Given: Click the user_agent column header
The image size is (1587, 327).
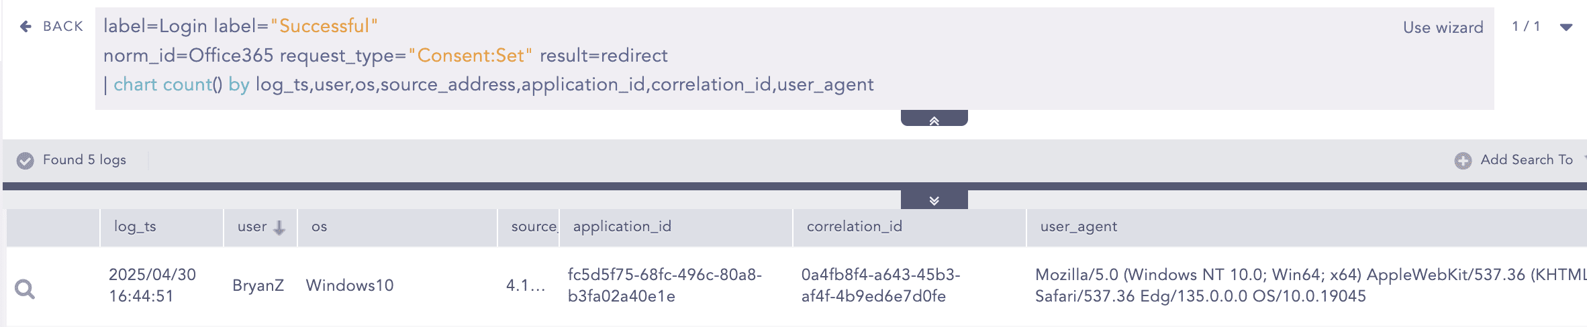Looking at the screenshot, I should (1078, 226).
